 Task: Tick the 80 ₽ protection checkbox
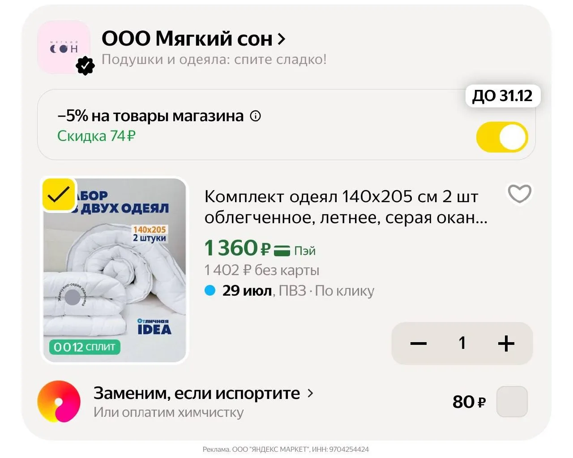point(512,402)
